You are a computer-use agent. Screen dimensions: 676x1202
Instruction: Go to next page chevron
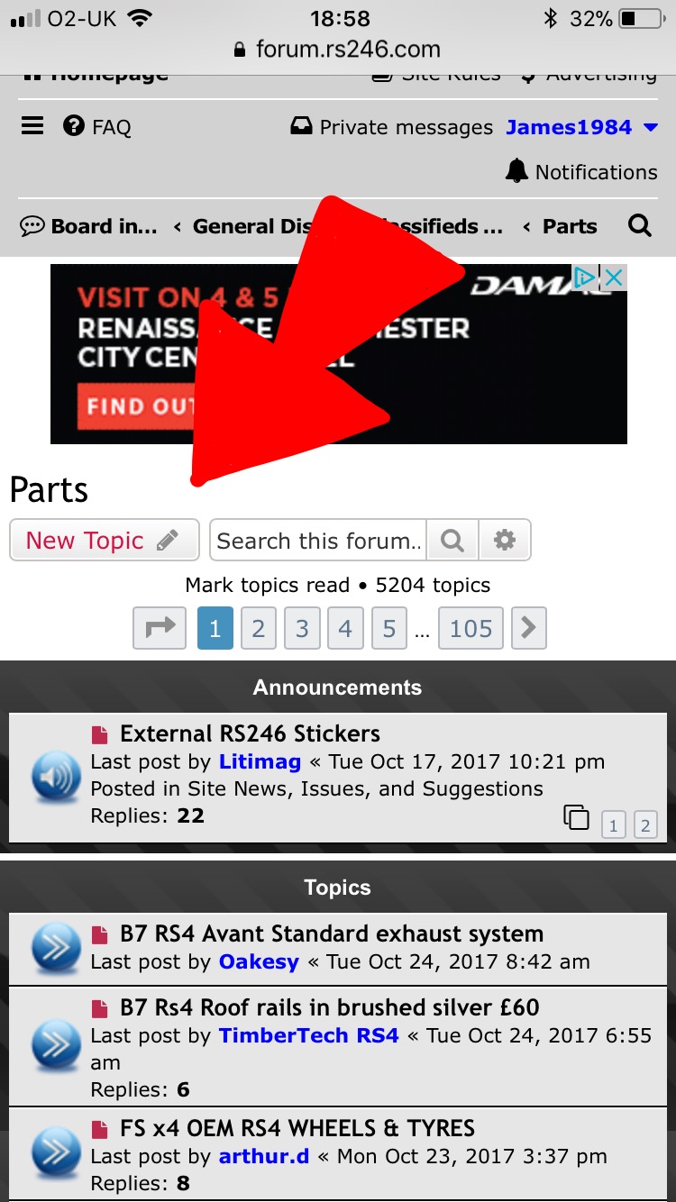(529, 628)
